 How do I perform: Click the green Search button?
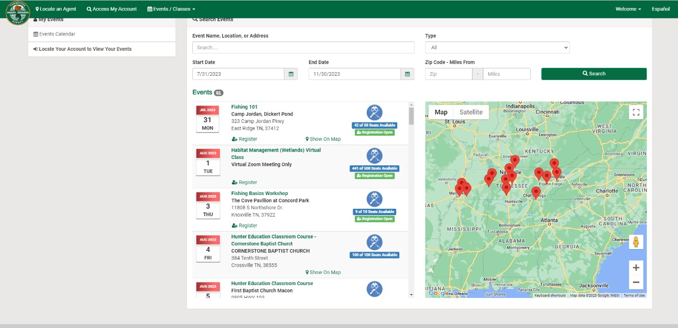(x=594, y=74)
